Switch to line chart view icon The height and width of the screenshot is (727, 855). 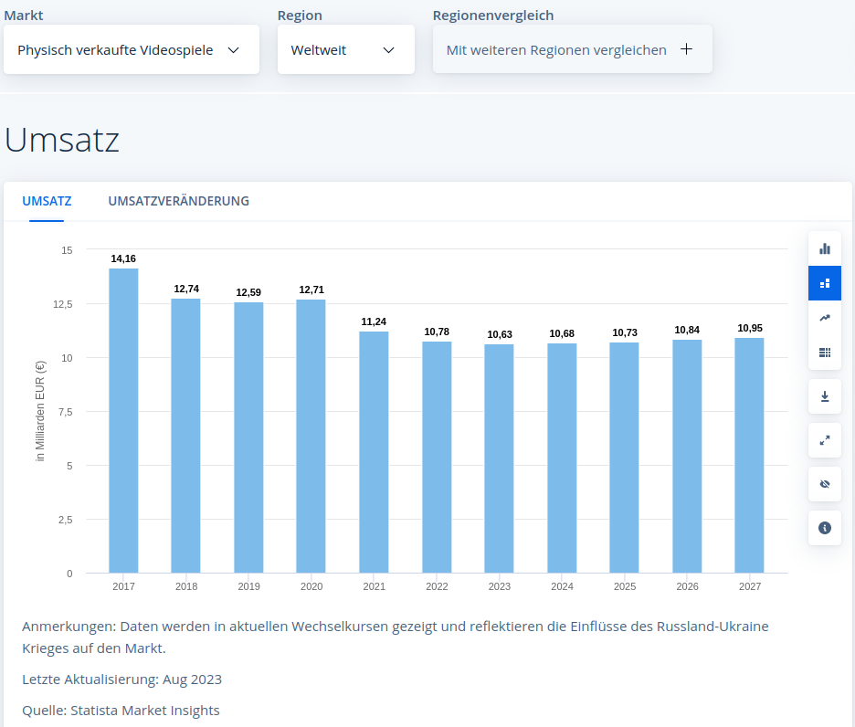825,318
